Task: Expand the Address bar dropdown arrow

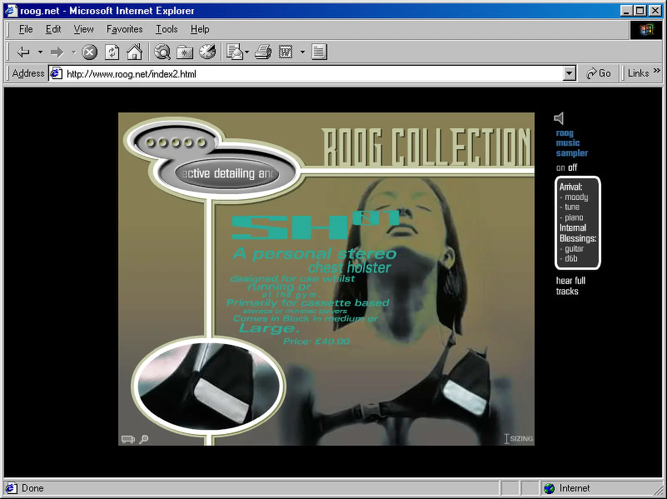Action: (569, 74)
